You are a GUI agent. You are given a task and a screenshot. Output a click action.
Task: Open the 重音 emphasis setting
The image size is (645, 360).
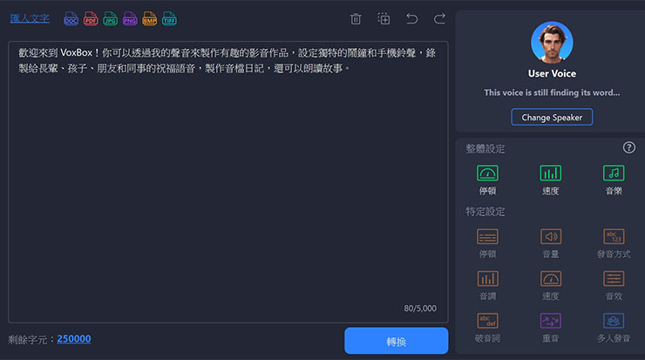point(550,328)
